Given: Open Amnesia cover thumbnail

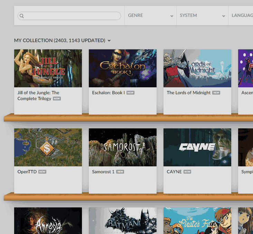Looking at the screenshot, I should point(48,221).
